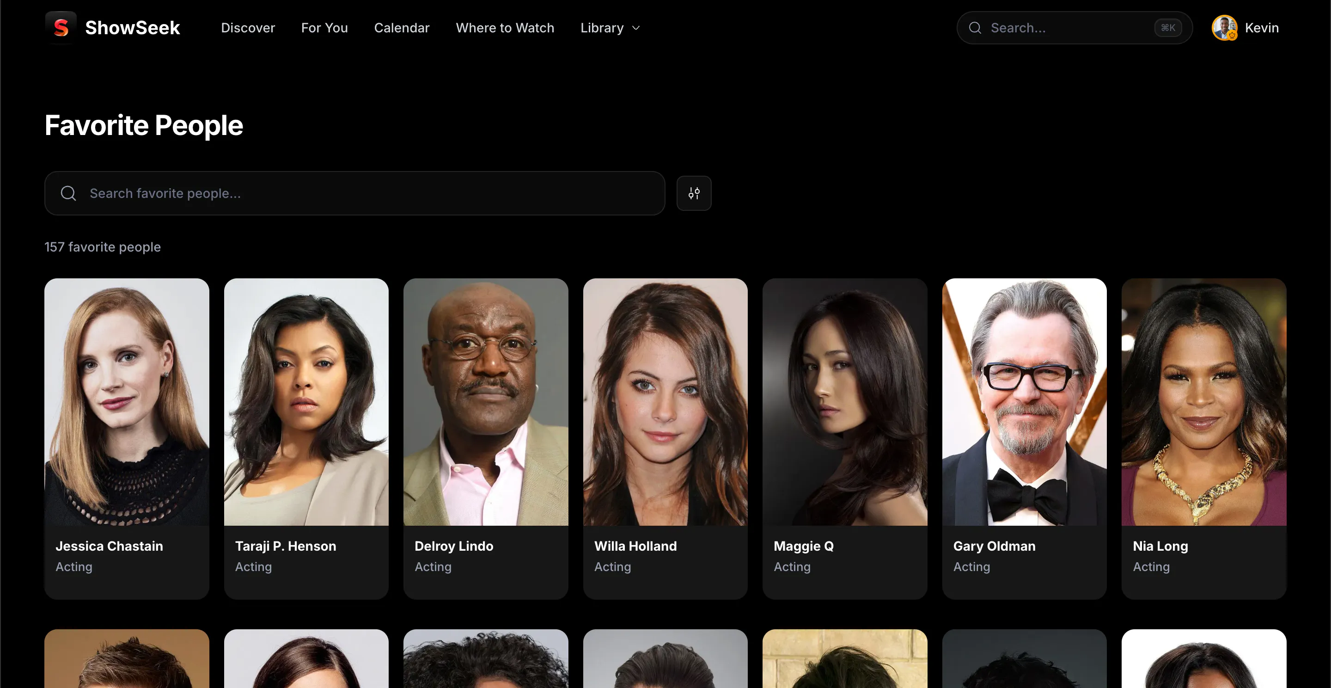Viewport: 1331px width, 688px height.
Task: Click the 157 favorite people count
Action: pyautogui.click(x=102, y=247)
